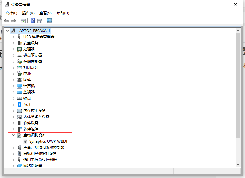Click the 固件 firmware icon

tap(19, 80)
